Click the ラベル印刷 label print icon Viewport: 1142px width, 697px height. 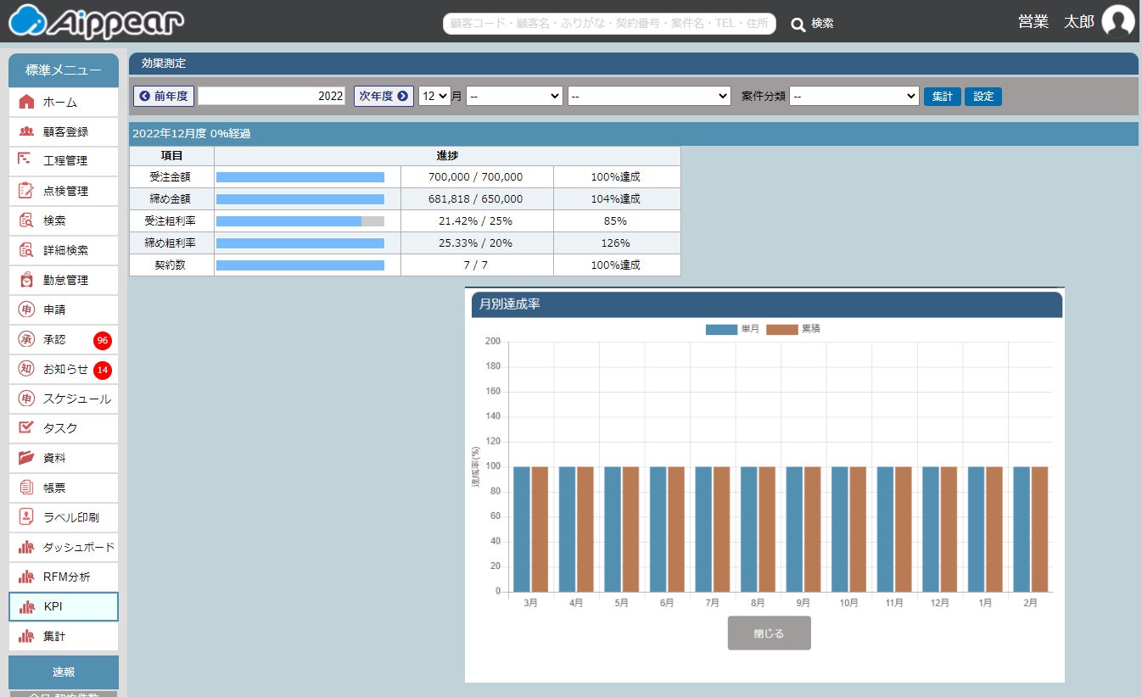coord(26,517)
